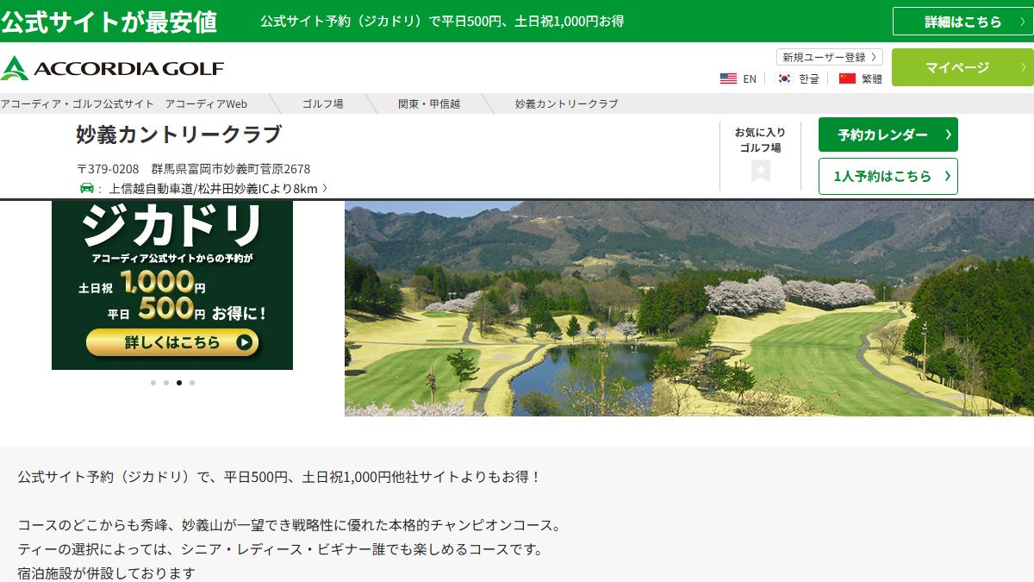Viewport: 1034px width, 582px height.
Task: Click 妙義カントリークラブ breadcrumb item
Action: [x=566, y=103]
